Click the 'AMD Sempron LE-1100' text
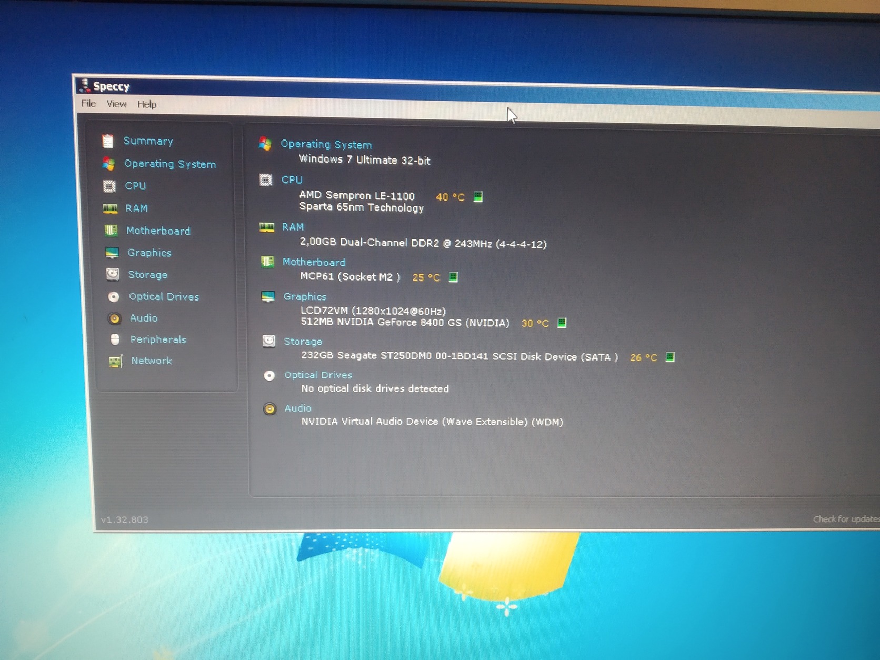 [x=357, y=196]
